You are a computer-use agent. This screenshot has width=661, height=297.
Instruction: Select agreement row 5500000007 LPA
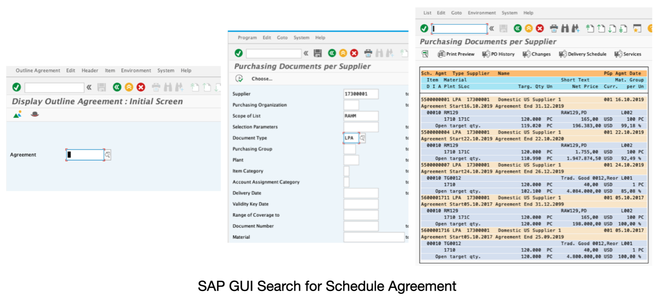(534, 165)
